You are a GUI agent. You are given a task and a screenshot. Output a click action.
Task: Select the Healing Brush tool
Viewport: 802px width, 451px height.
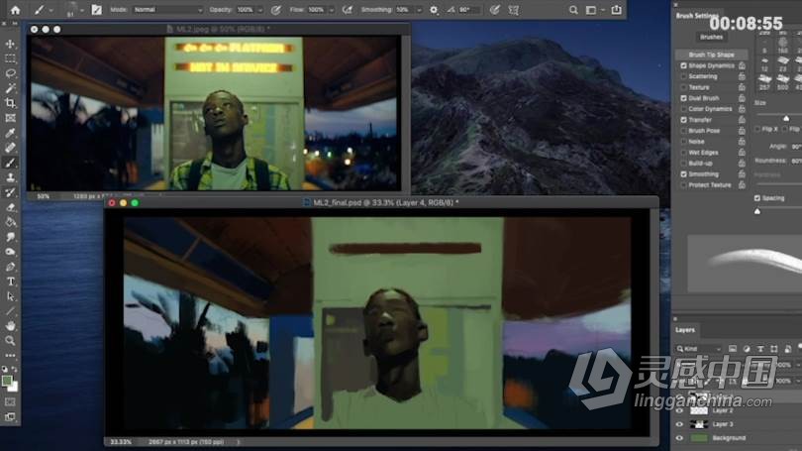10,148
